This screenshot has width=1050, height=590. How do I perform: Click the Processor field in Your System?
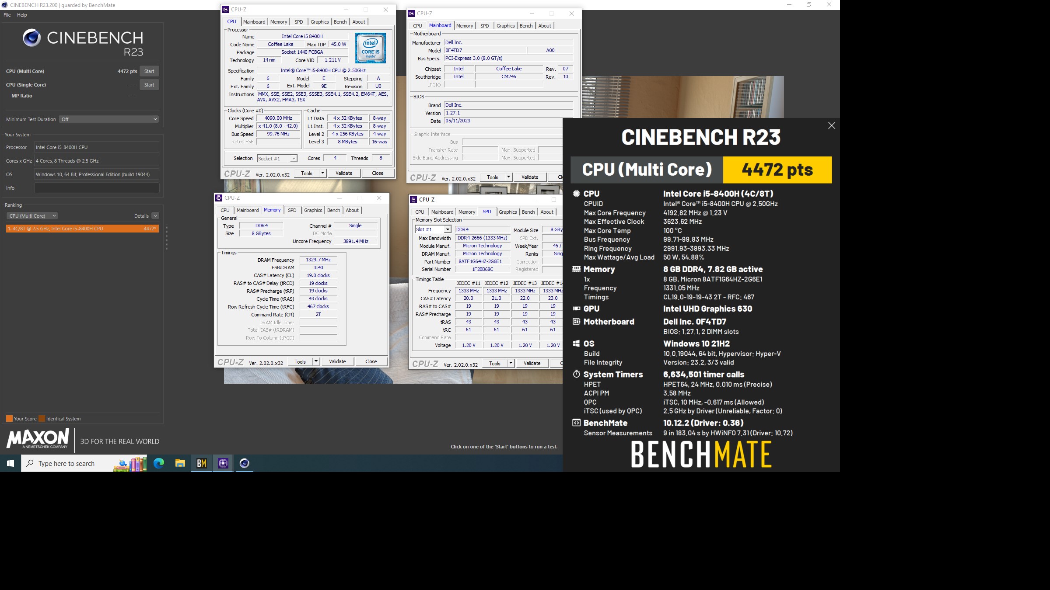point(97,147)
